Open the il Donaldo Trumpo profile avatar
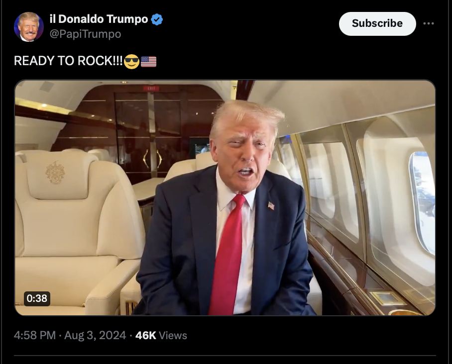This screenshot has width=452, height=364. [x=29, y=27]
